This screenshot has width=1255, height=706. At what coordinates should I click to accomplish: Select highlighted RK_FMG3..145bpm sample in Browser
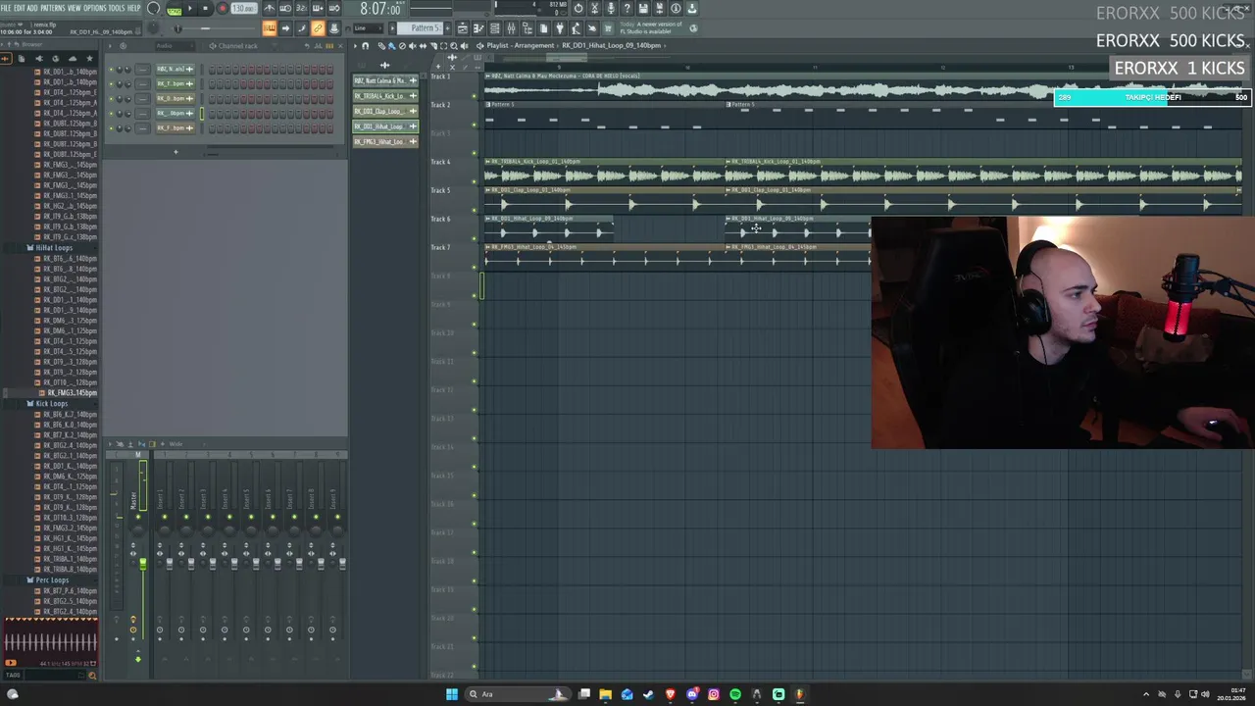[71, 393]
